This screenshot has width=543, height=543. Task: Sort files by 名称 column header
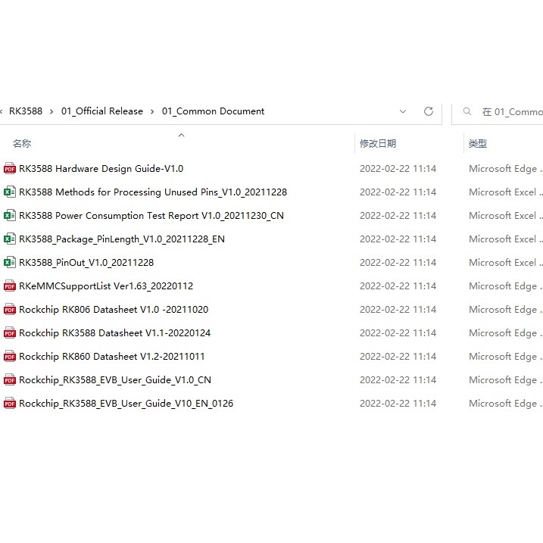coord(22,143)
